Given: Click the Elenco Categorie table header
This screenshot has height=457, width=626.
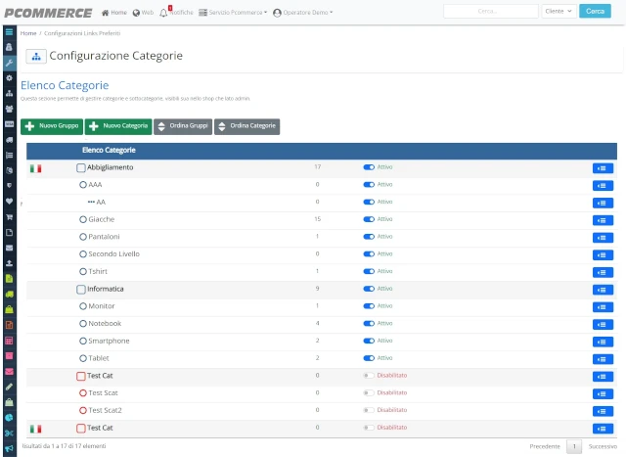Looking at the screenshot, I should pos(109,150).
